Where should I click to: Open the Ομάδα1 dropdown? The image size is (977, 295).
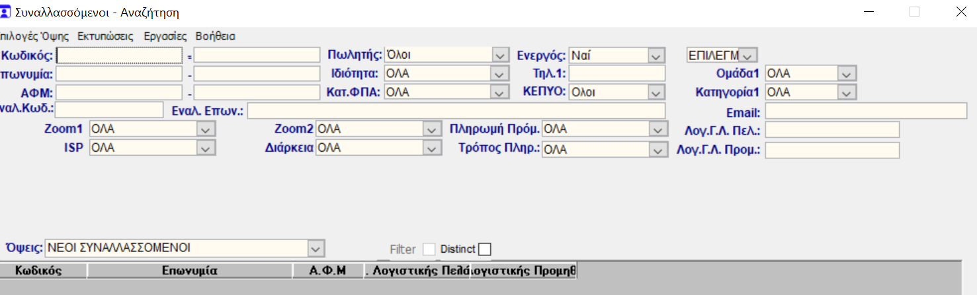coord(847,74)
